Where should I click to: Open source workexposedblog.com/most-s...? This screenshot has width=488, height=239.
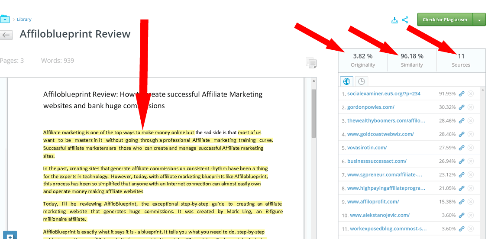pyautogui.click(x=388, y=229)
